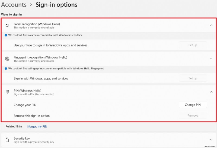Screen dimensions: 217x148
Task: Click the Security key icon
Action: (7, 140)
